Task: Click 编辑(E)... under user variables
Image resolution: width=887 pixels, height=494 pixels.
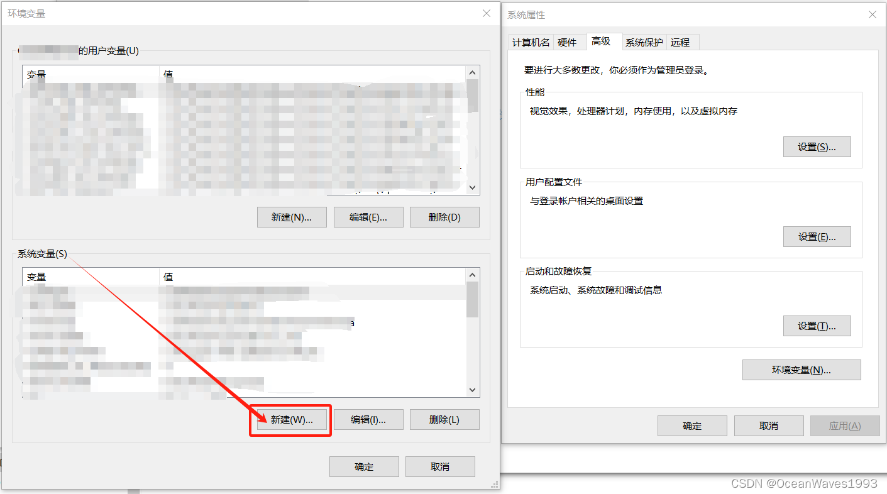Action: click(368, 217)
